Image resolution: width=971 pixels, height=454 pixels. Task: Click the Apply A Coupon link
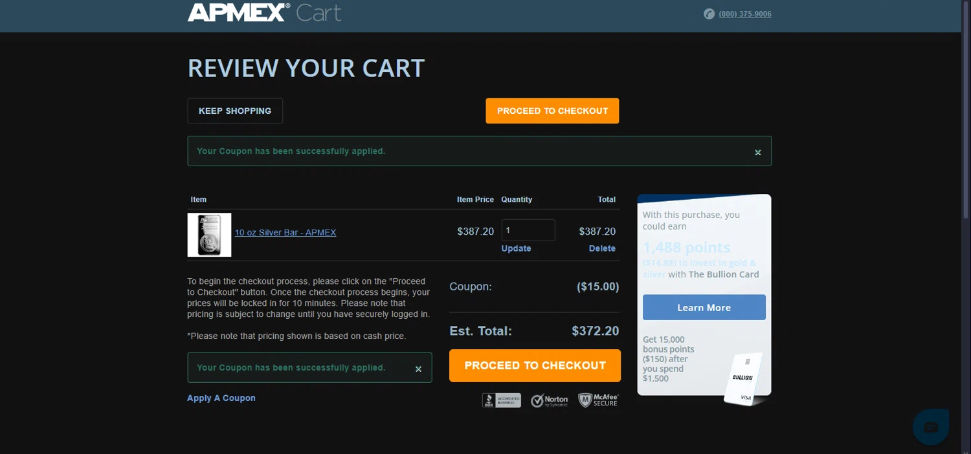click(x=221, y=398)
